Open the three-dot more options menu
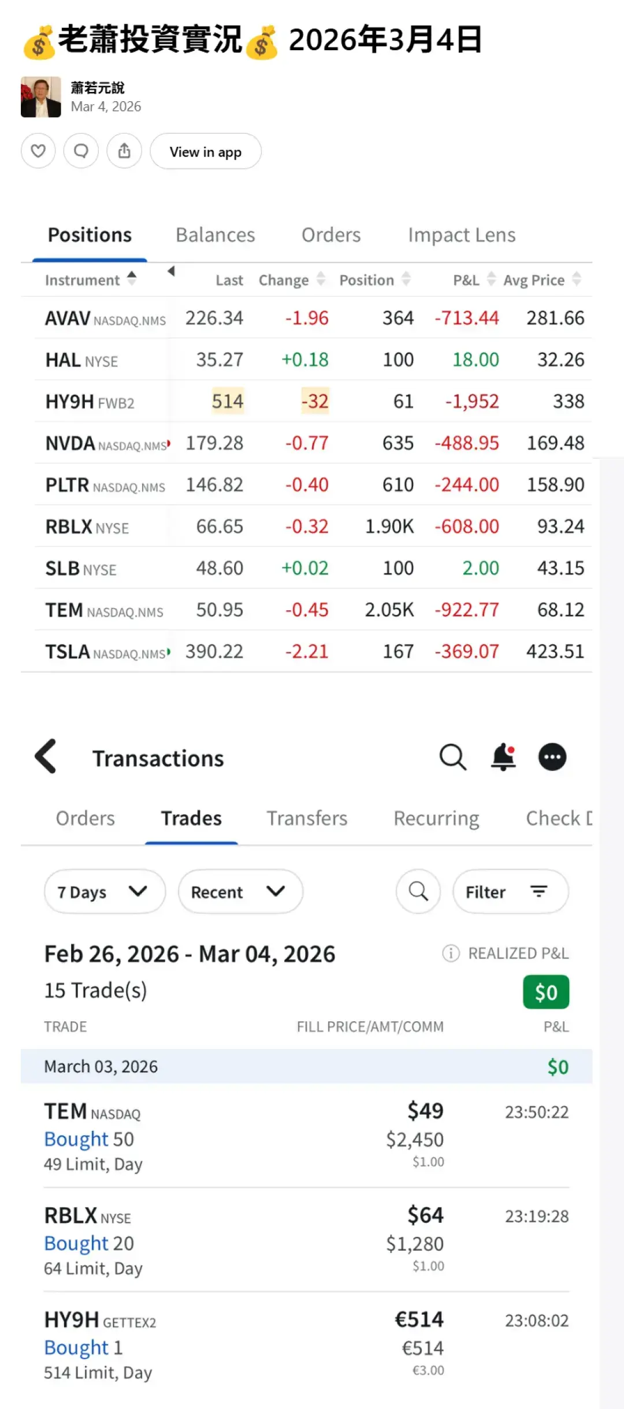 coord(552,757)
